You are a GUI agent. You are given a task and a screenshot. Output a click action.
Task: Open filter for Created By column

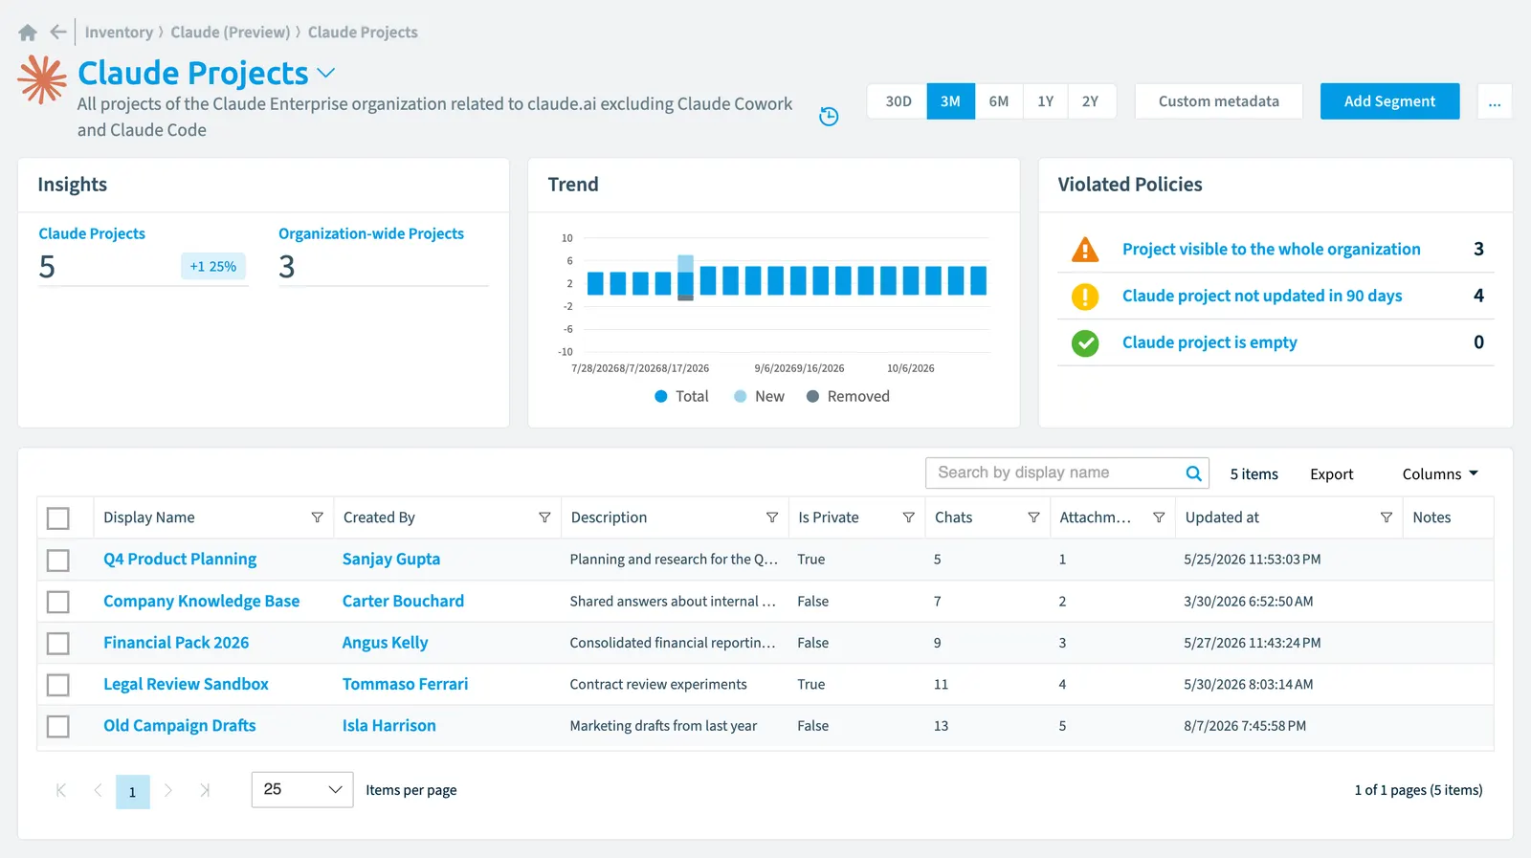pos(544,517)
